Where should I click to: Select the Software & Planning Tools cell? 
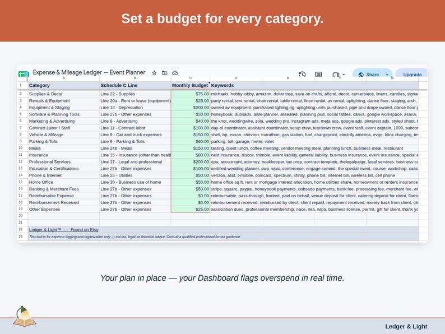click(63, 114)
